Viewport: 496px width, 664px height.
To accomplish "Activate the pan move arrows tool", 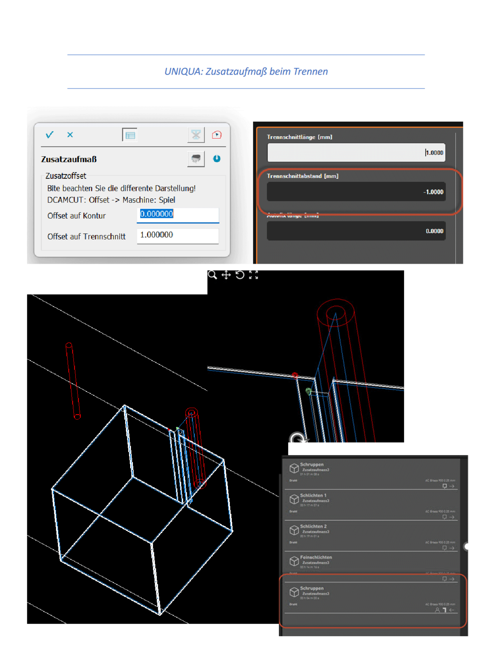I will 226,275.
